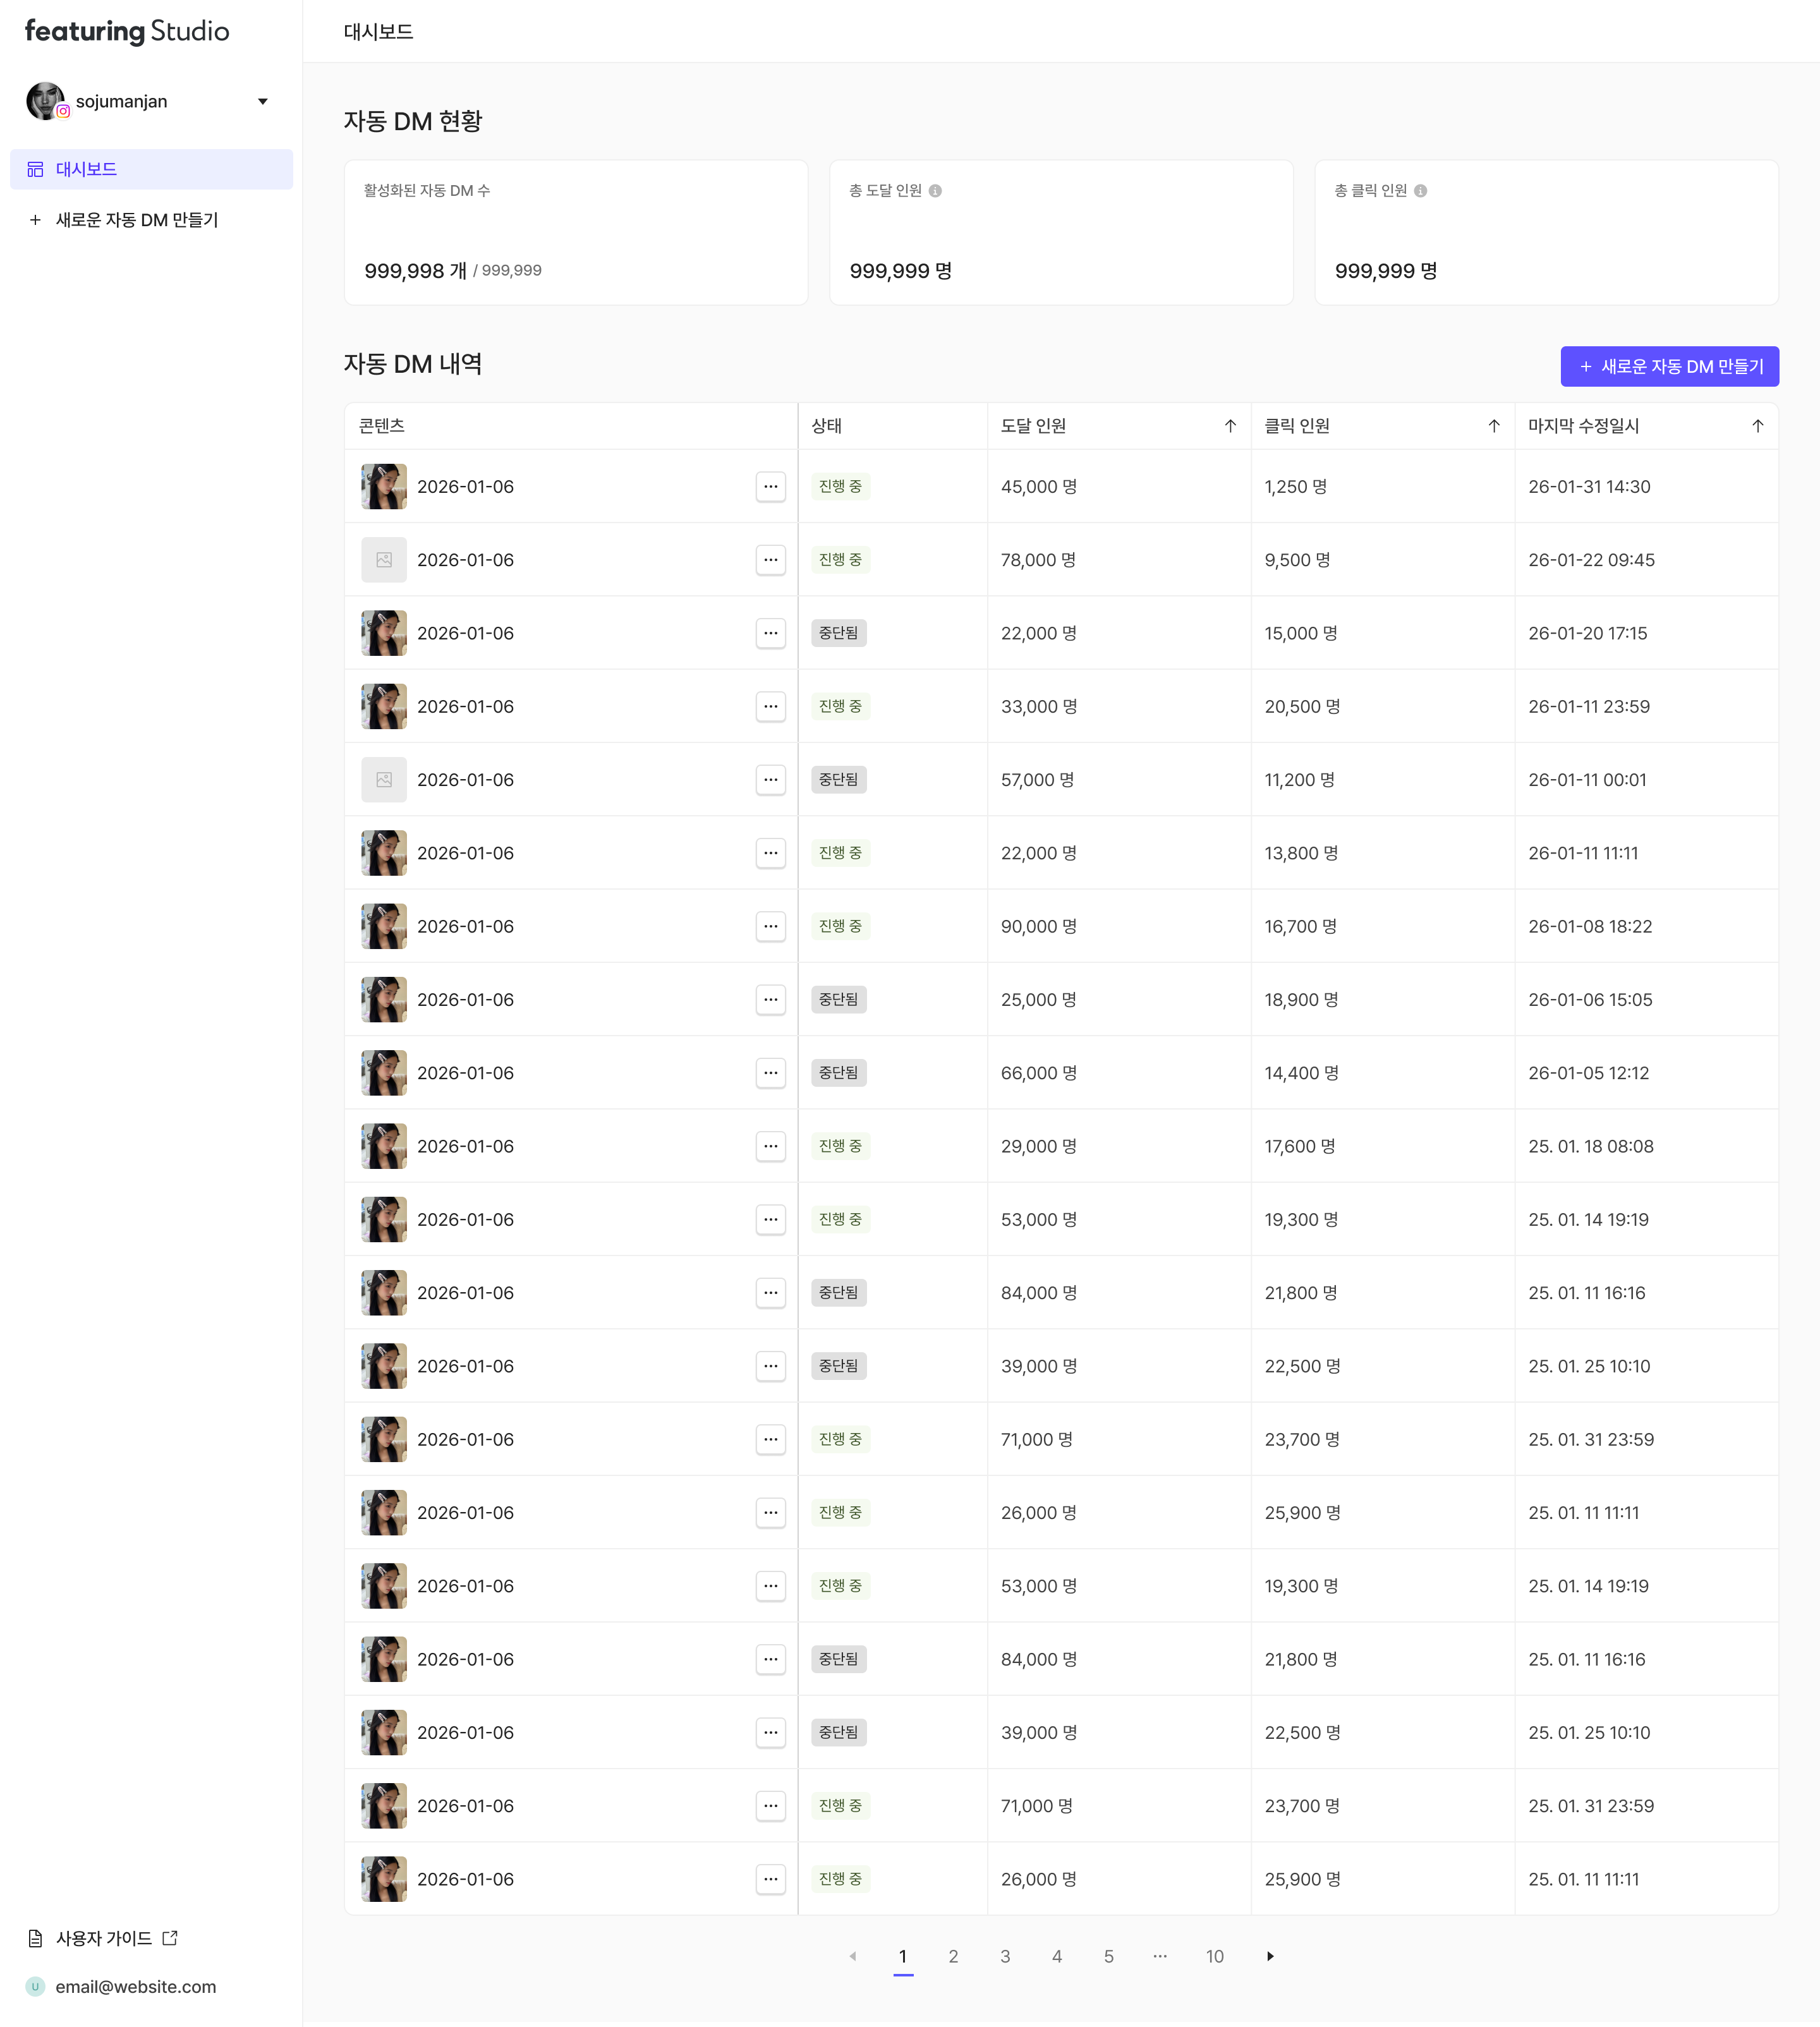Select the 대시보드 sidebar icon
Viewport: 1820px width, 2027px height.
click(35, 169)
